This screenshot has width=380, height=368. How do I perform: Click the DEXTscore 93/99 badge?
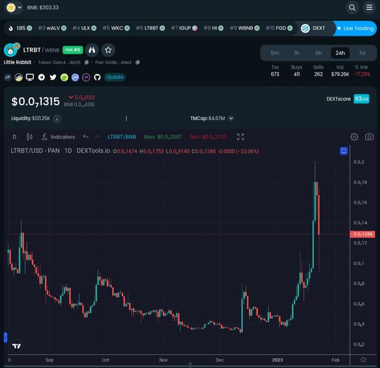pos(361,99)
